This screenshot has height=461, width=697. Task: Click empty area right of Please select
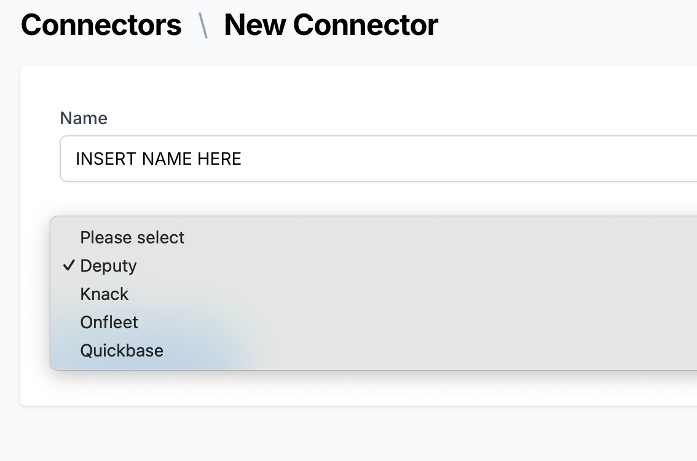pos(422,237)
